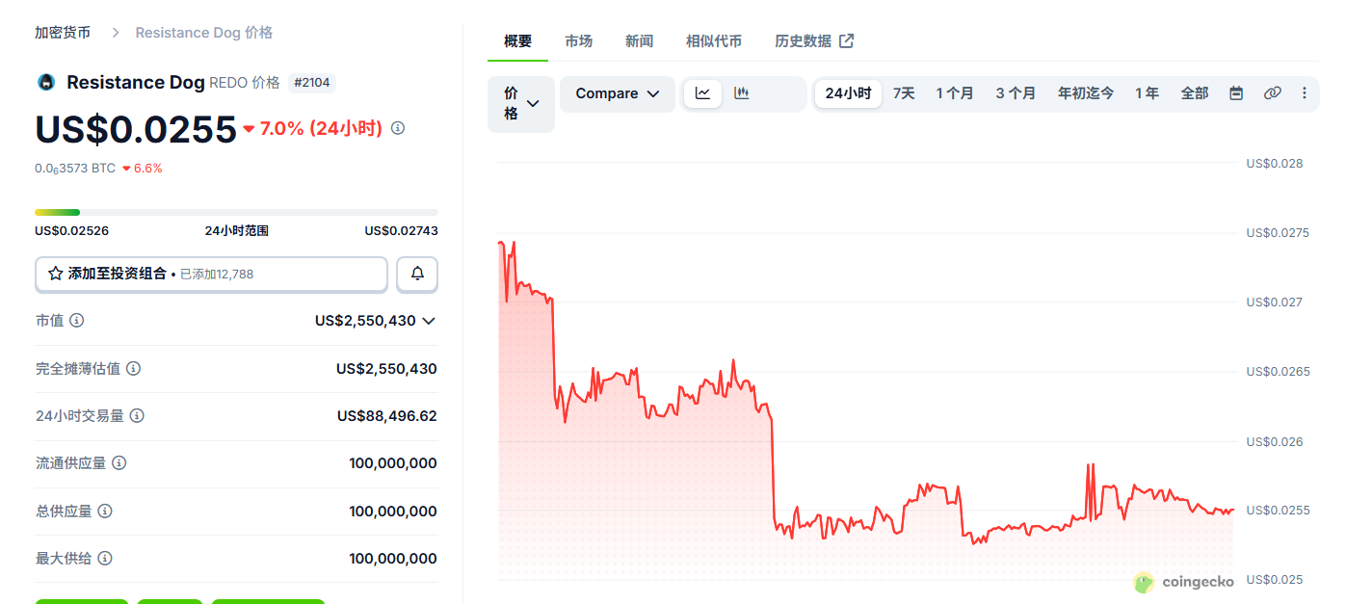Select the 1年 time range
Image resolution: width=1346 pixels, height=604 pixels.
pos(1147,93)
